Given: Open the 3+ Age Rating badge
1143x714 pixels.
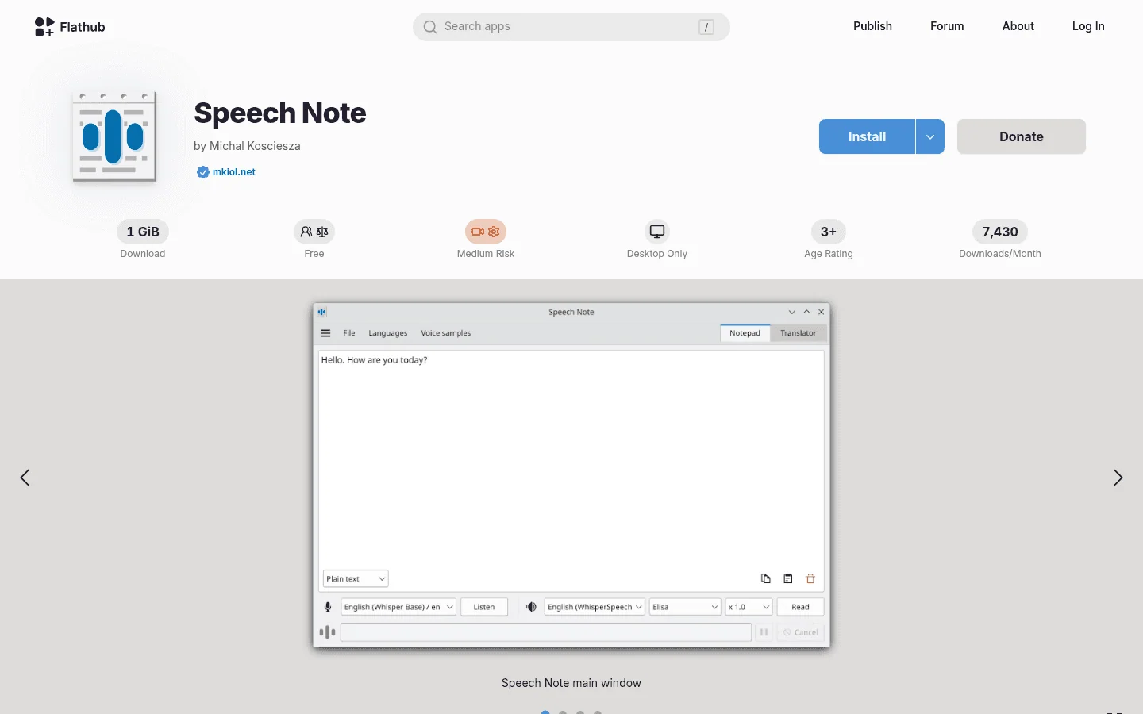Looking at the screenshot, I should pos(829,232).
